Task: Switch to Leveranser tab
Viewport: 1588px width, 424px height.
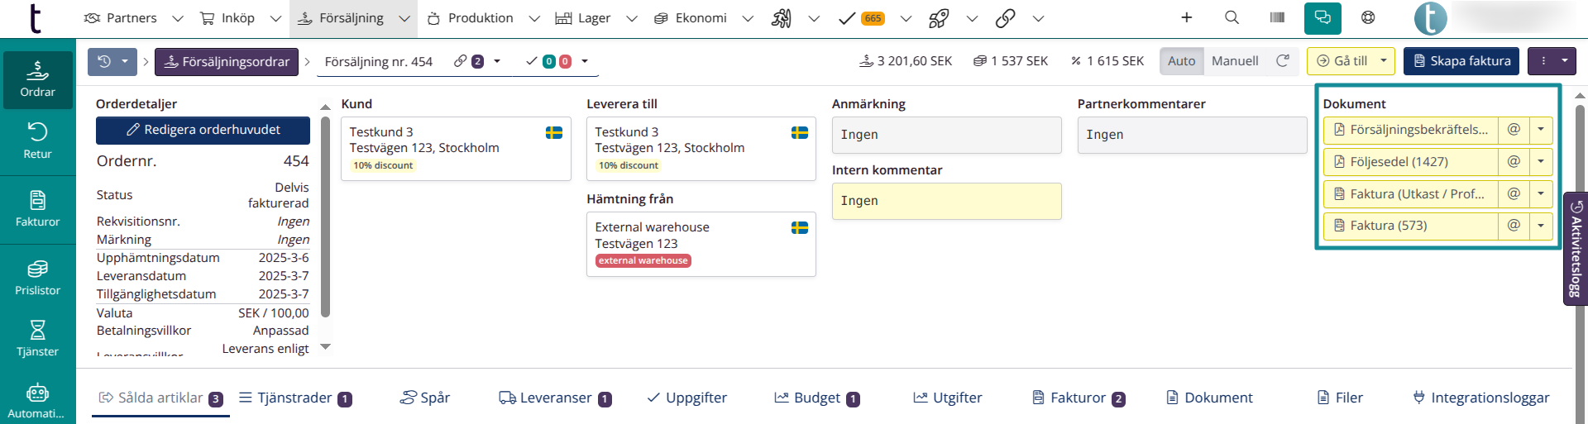Action: pos(555,398)
